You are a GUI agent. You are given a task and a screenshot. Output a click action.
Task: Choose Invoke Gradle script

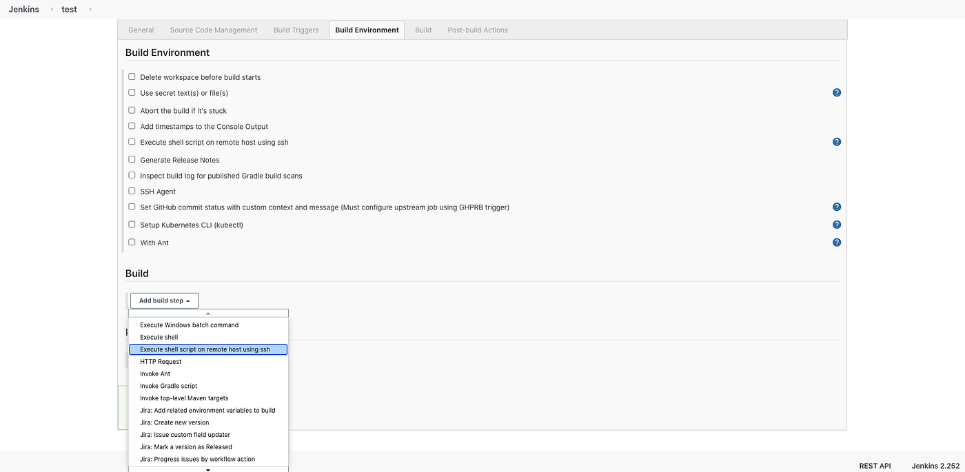208,386
